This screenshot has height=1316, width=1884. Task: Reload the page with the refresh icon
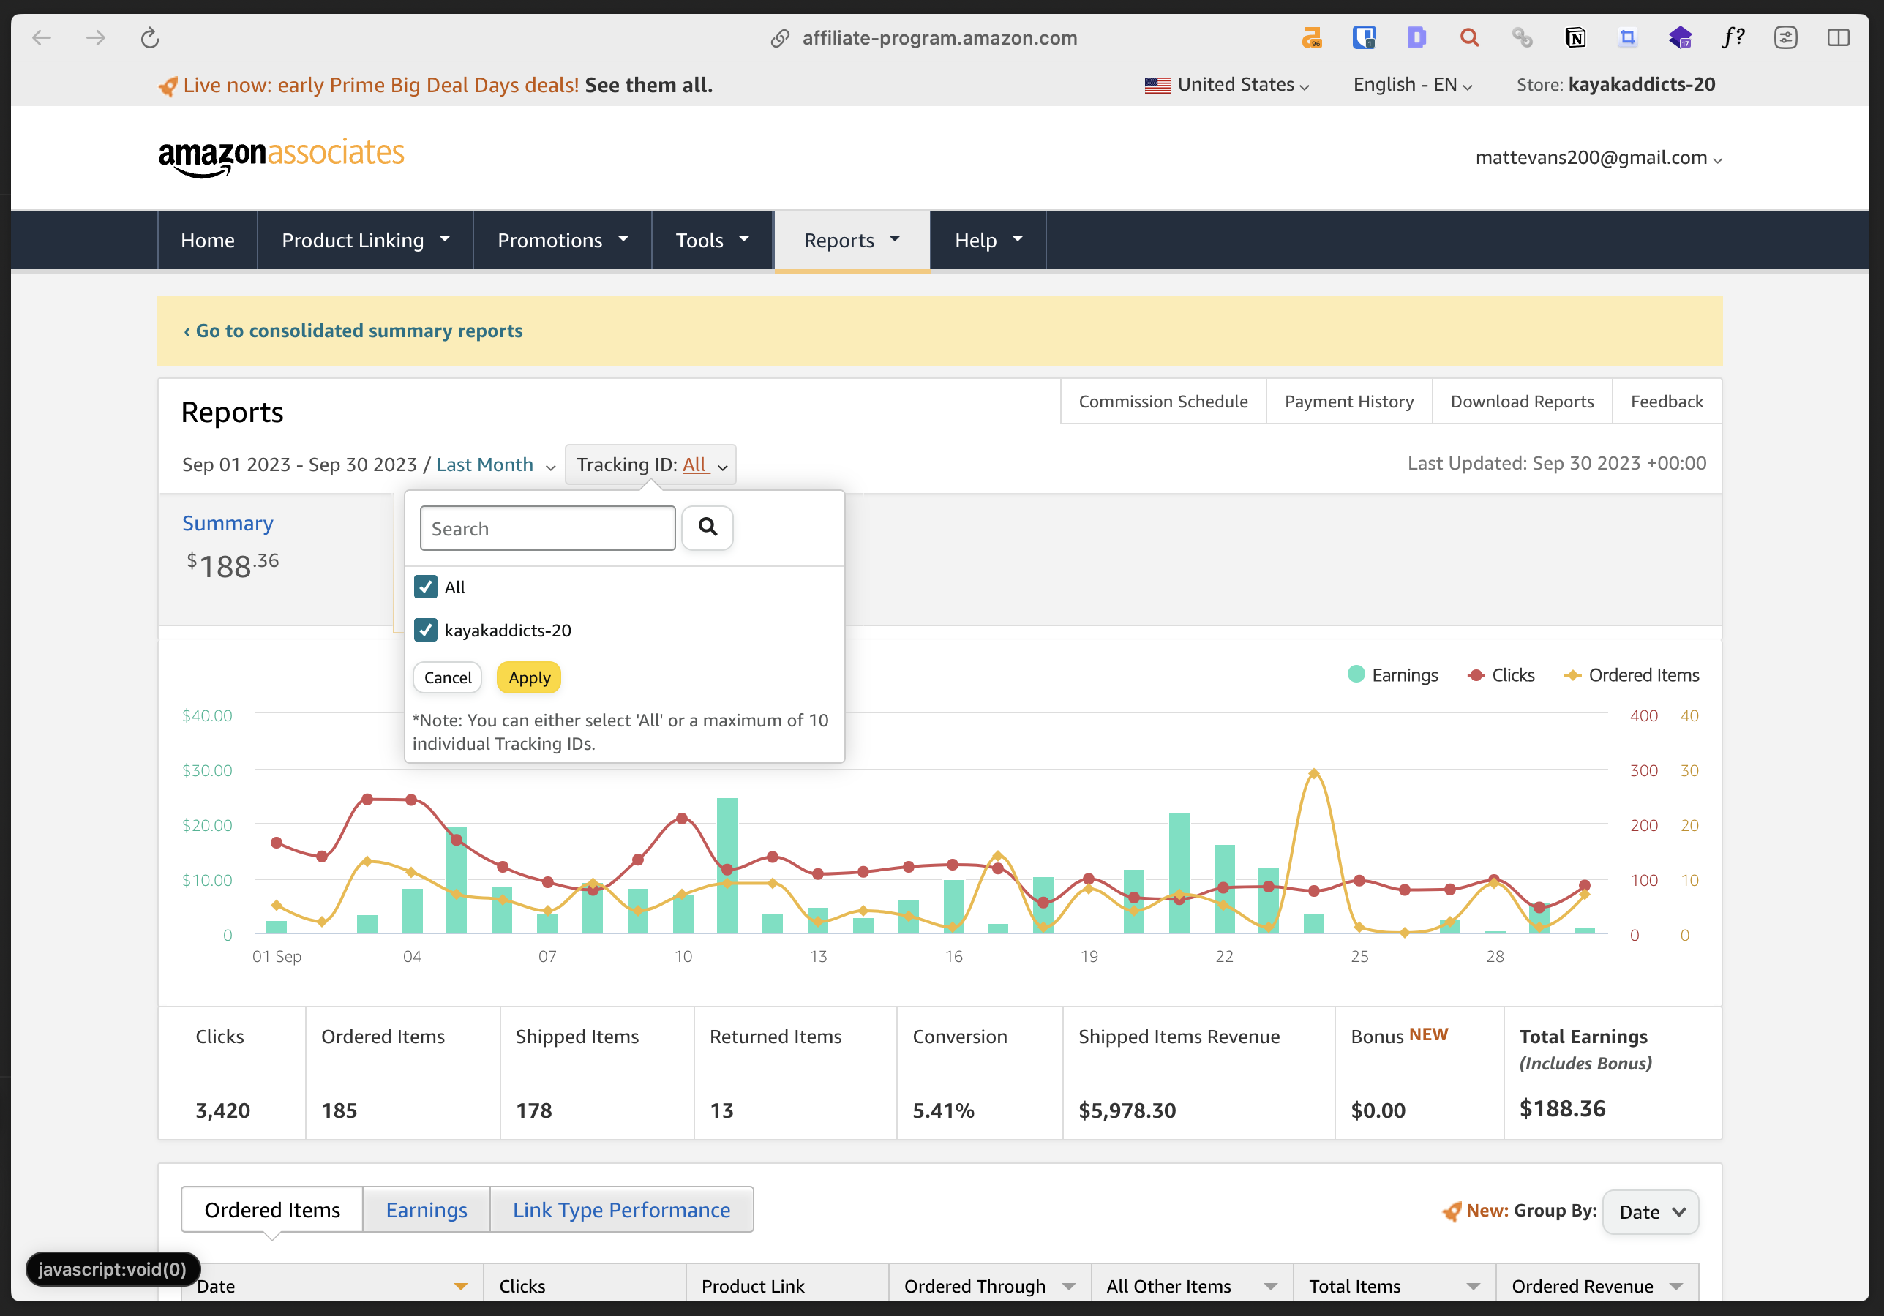[x=149, y=38]
